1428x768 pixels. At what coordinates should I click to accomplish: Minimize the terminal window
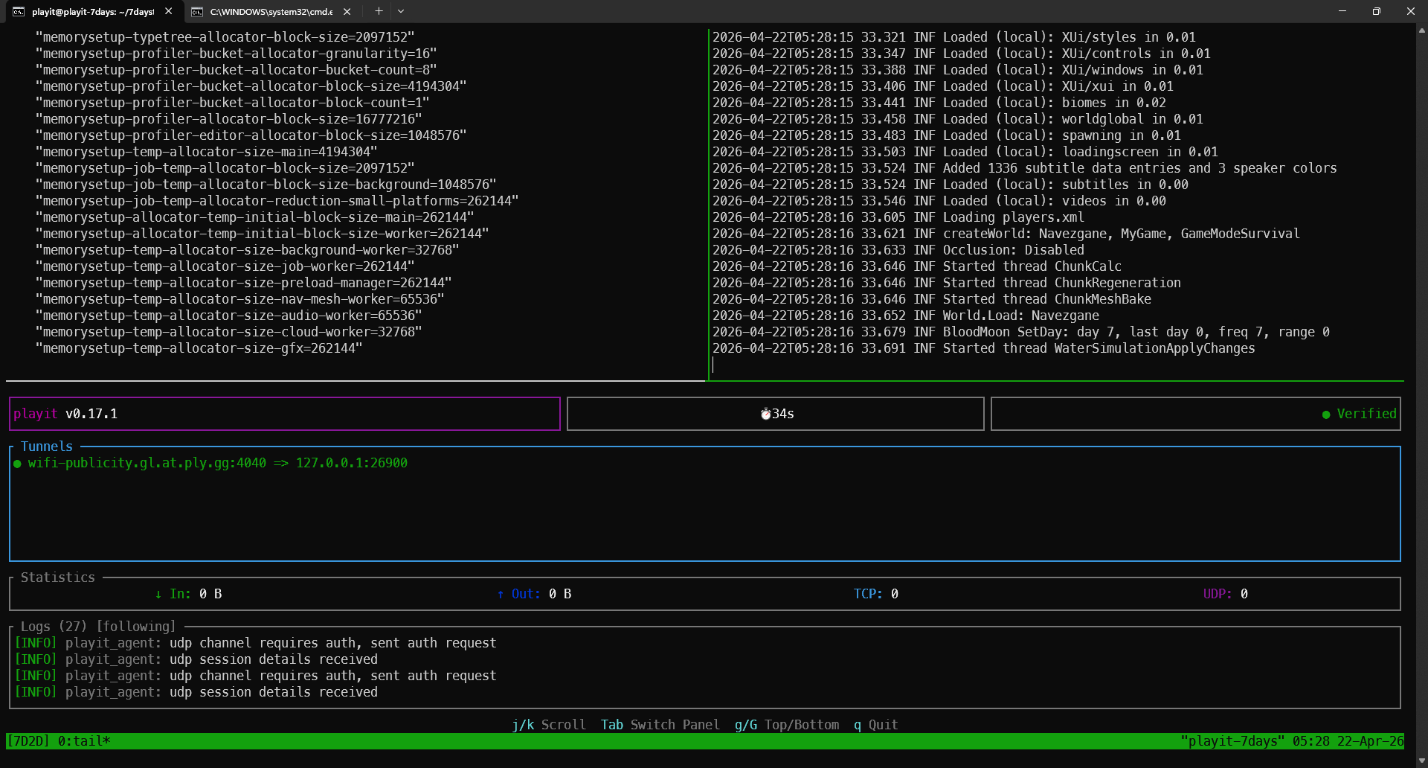[1342, 11]
